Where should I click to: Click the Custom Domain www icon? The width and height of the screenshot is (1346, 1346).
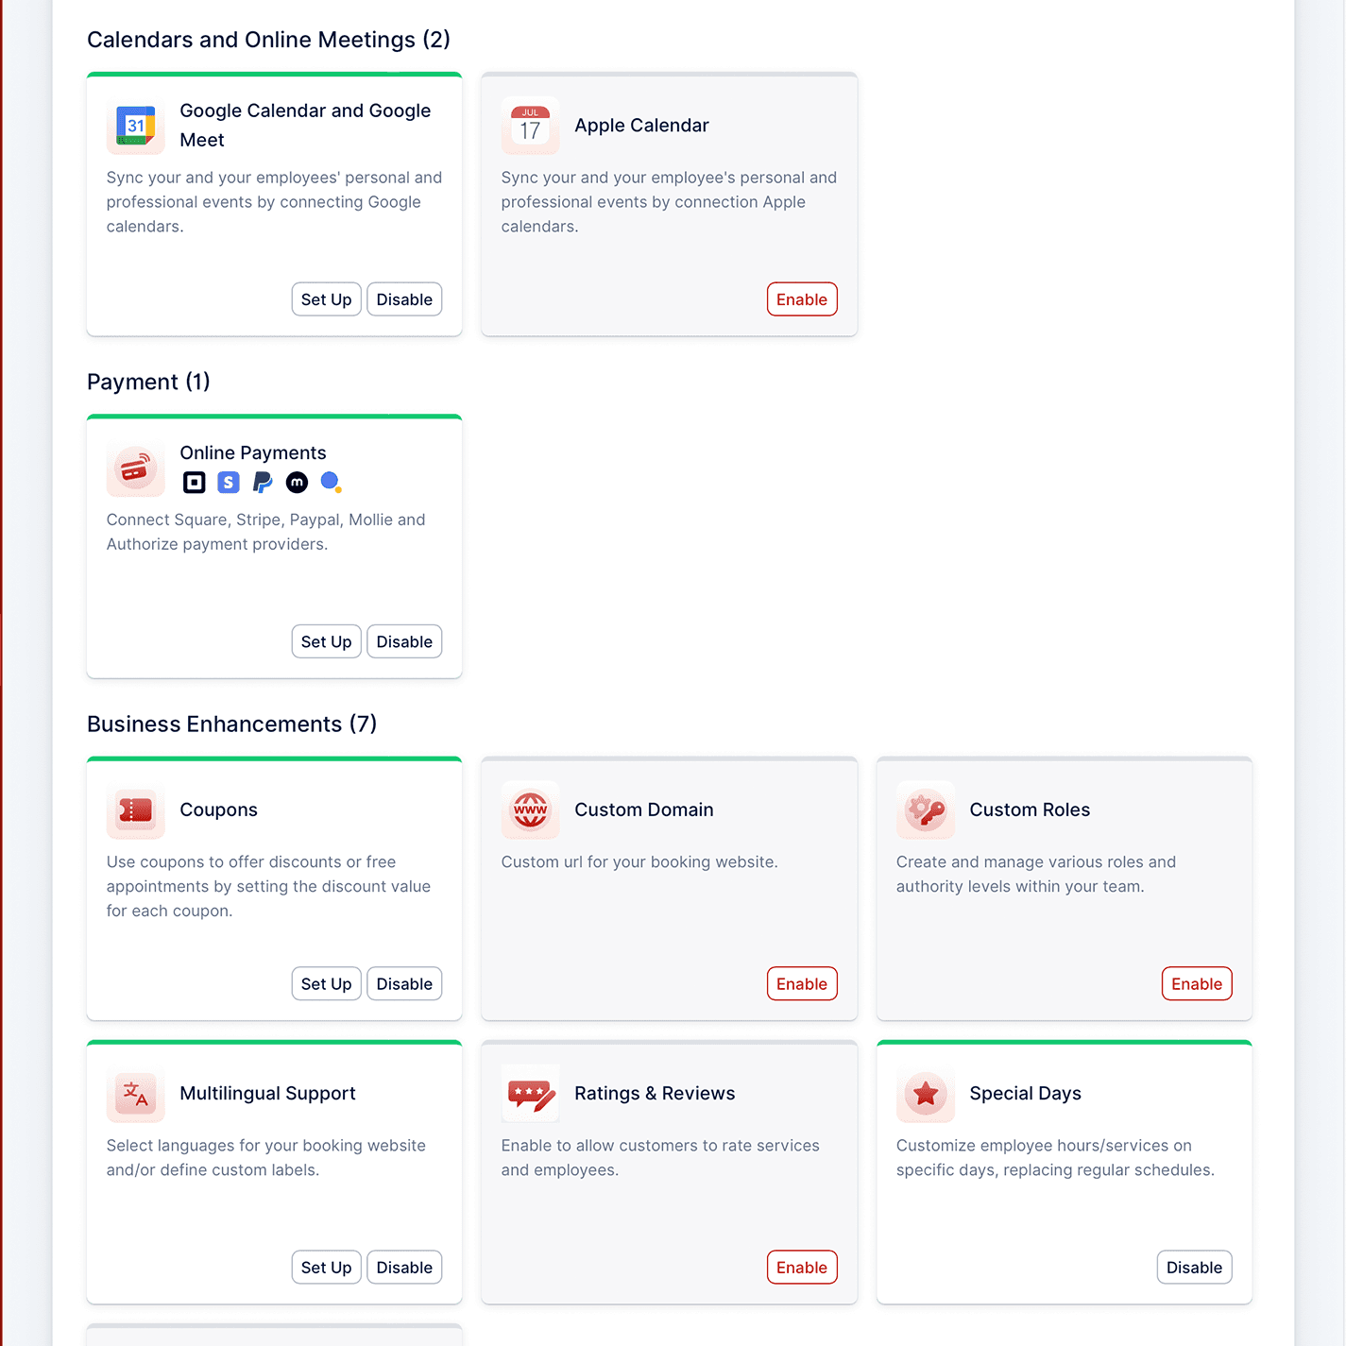(x=530, y=809)
